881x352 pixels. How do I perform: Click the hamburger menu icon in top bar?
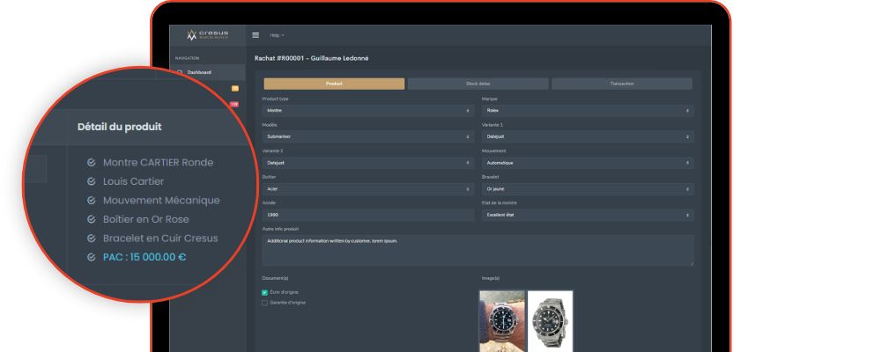255,35
